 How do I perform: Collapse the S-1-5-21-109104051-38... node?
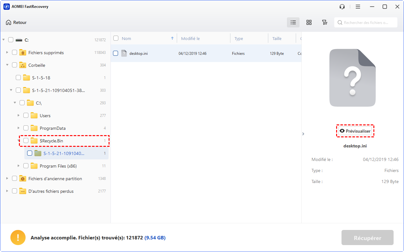pyautogui.click(x=11, y=90)
